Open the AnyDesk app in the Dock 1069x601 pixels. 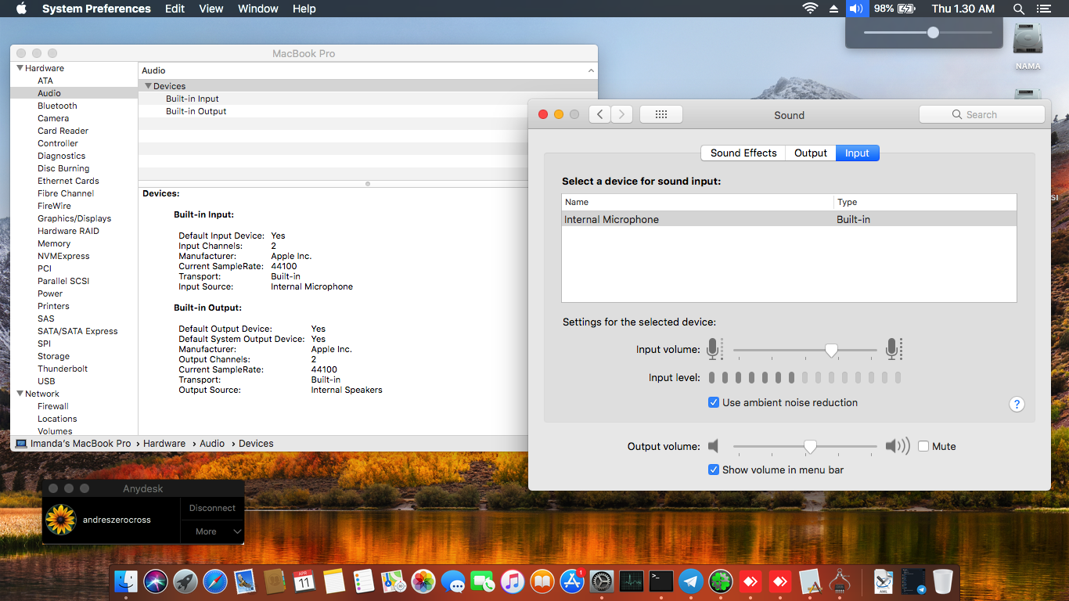click(x=750, y=581)
